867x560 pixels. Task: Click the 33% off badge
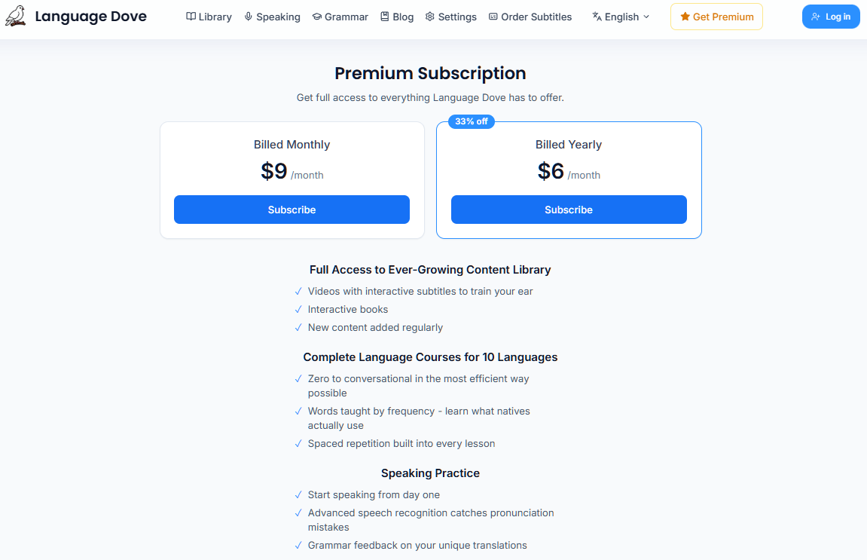[x=472, y=121]
